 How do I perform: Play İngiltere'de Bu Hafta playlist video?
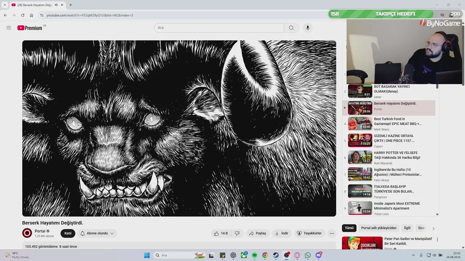click(x=389, y=175)
